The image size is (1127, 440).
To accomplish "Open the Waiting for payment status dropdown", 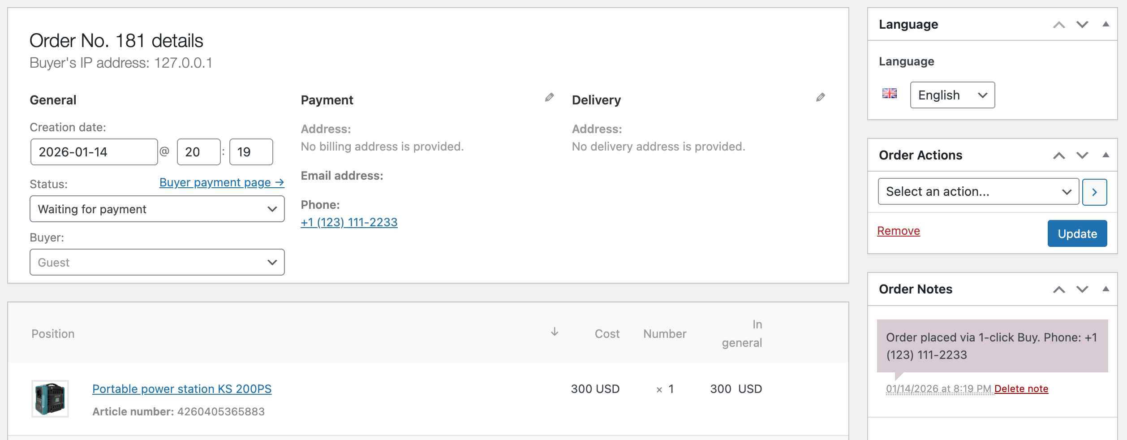I will pyautogui.click(x=157, y=209).
